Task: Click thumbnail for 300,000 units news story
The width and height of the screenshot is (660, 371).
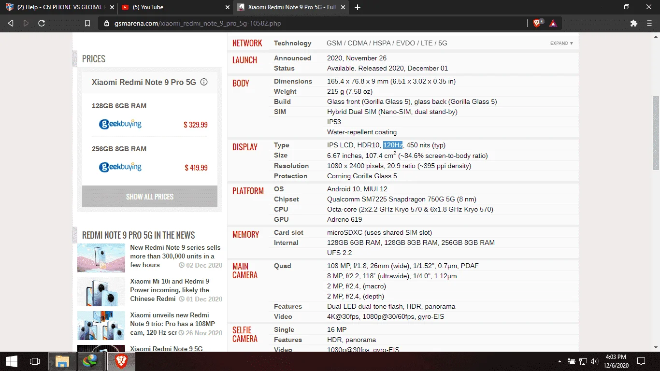Action: coord(101,258)
